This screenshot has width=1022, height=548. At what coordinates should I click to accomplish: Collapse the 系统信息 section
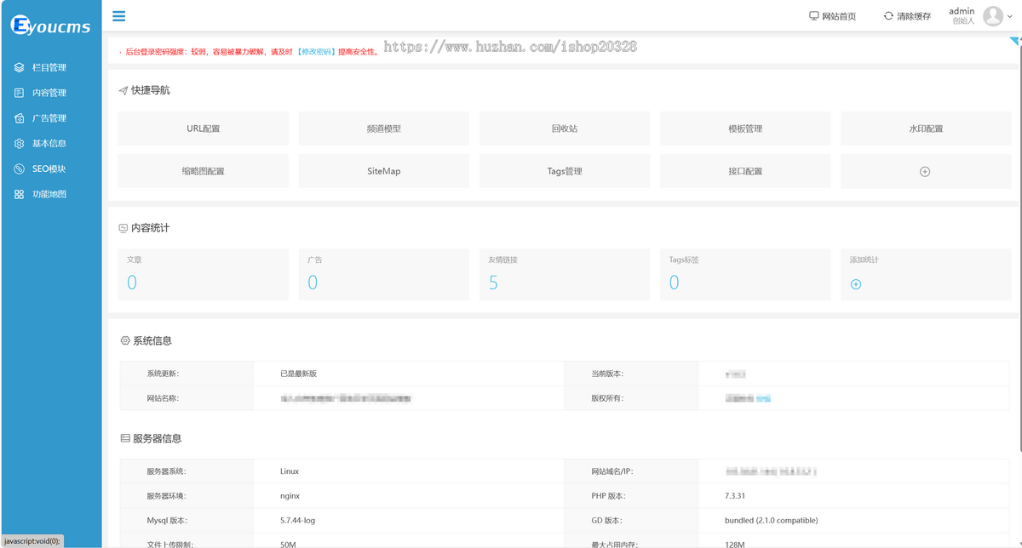151,340
